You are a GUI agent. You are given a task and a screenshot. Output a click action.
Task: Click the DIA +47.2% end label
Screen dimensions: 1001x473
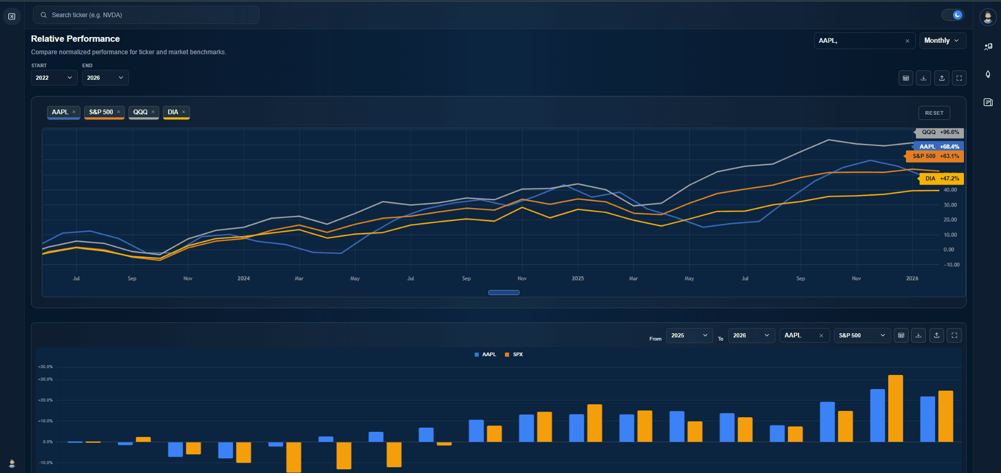point(941,178)
